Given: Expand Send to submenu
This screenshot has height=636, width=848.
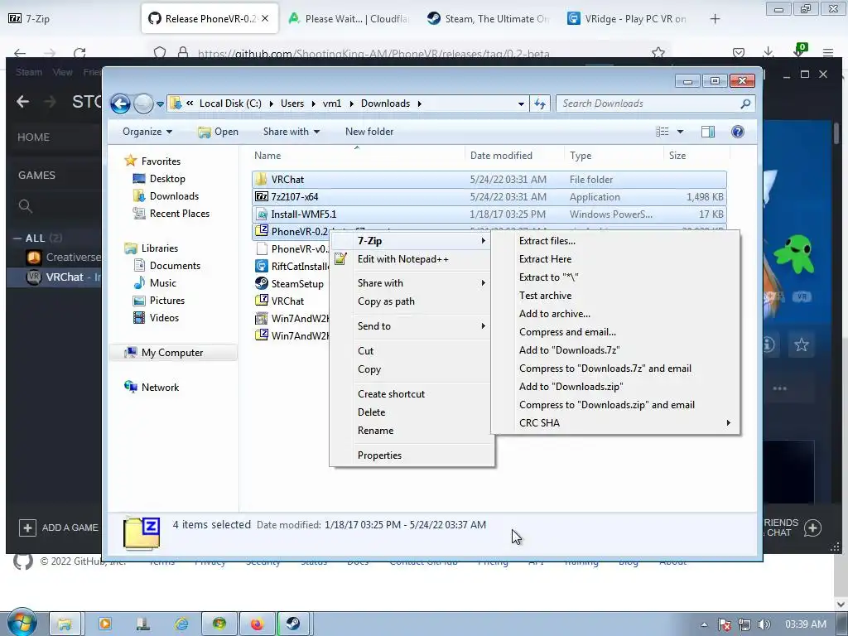Looking at the screenshot, I should pyautogui.click(x=412, y=326).
